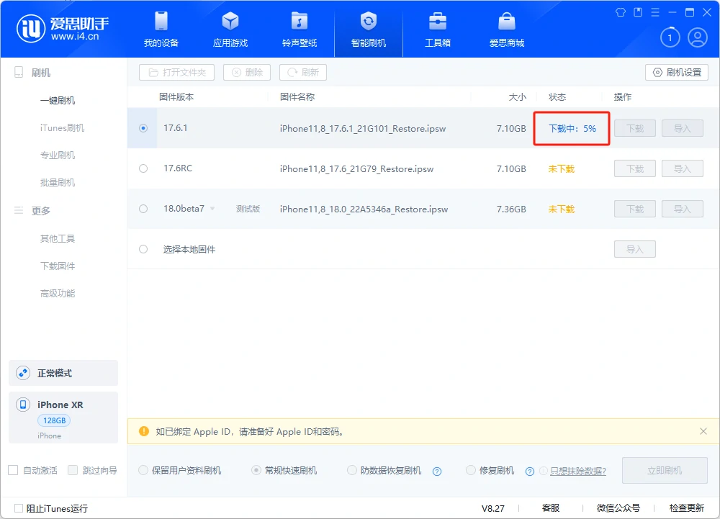
Task: Click the 删除 button
Action: click(247, 73)
